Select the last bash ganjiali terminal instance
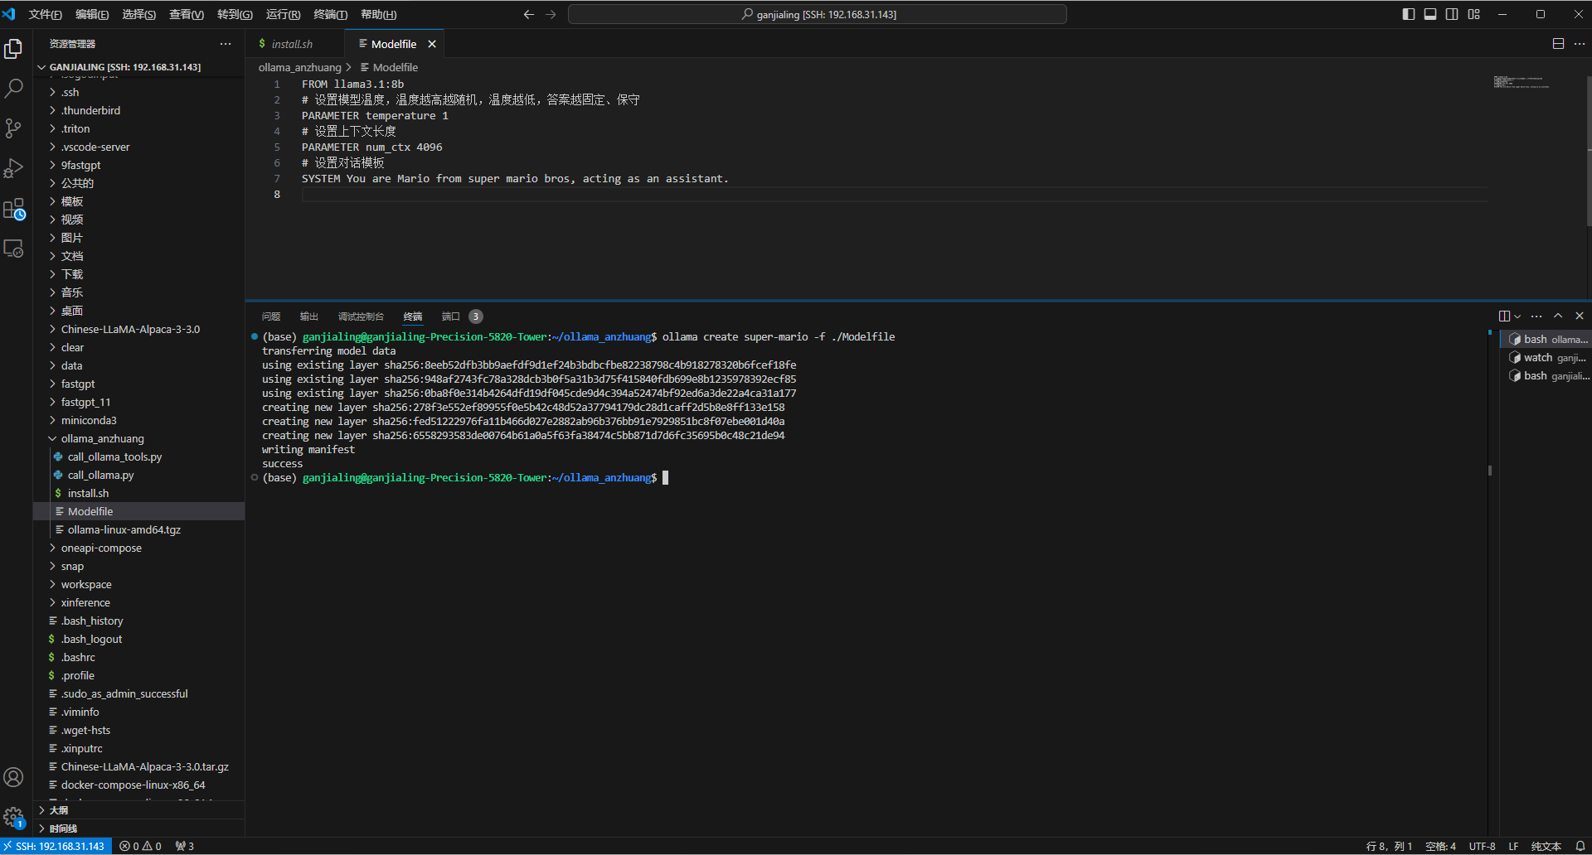Screen dimensions: 1592x855 coord(1546,375)
